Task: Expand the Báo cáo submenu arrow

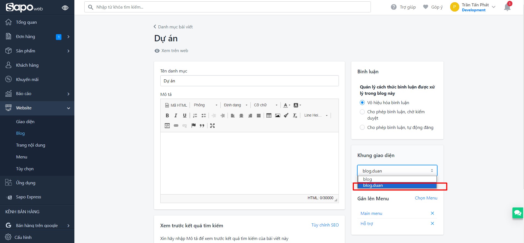Action: pos(68,94)
